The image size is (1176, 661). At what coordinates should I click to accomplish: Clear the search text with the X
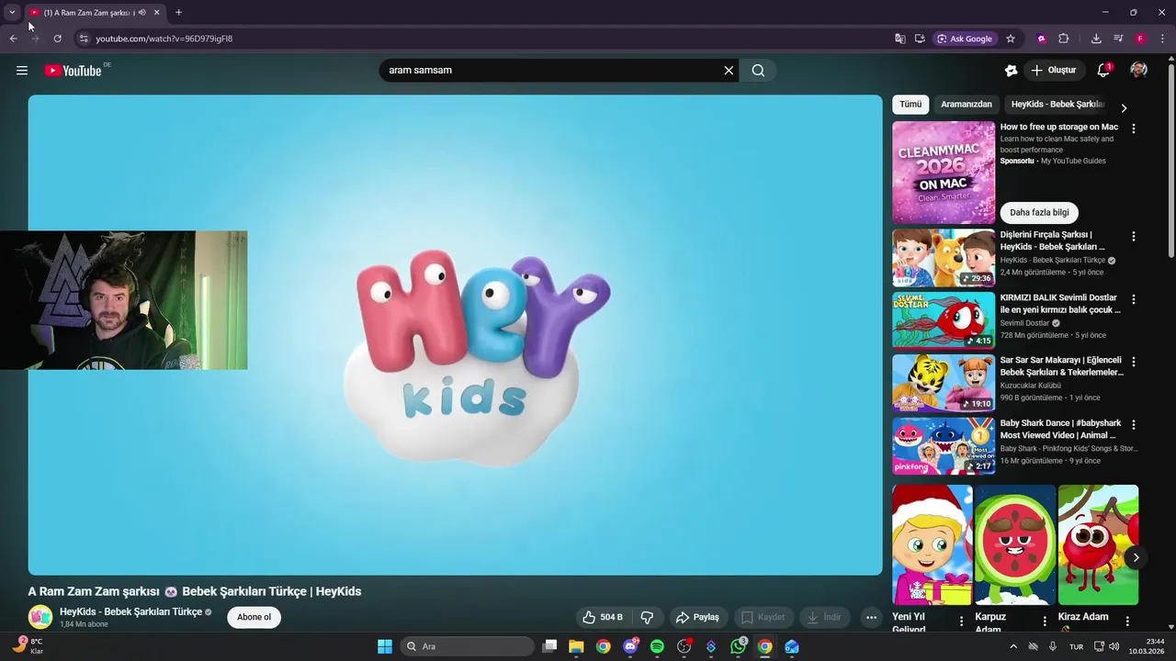(729, 70)
